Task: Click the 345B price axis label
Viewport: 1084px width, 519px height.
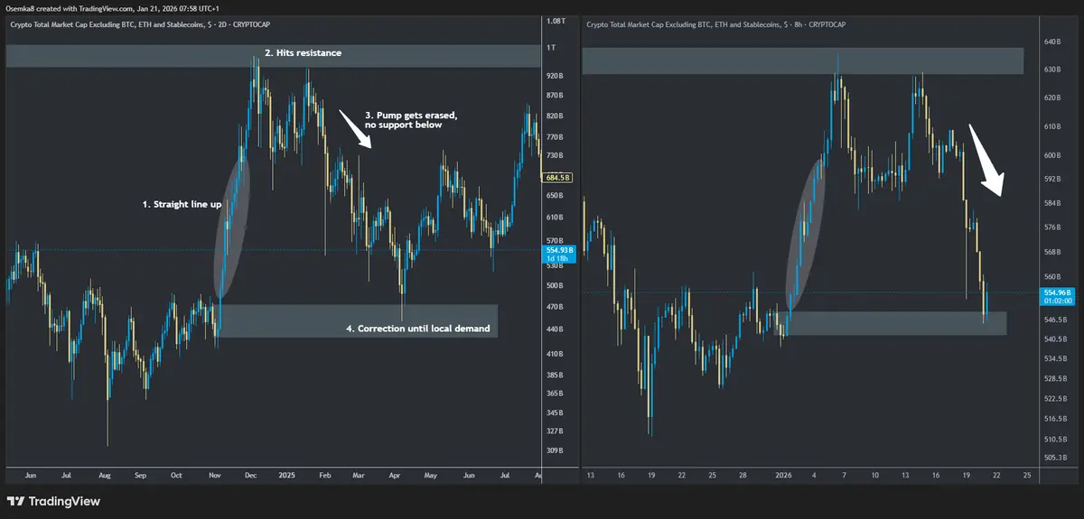Action: click(x=556, y=412)
